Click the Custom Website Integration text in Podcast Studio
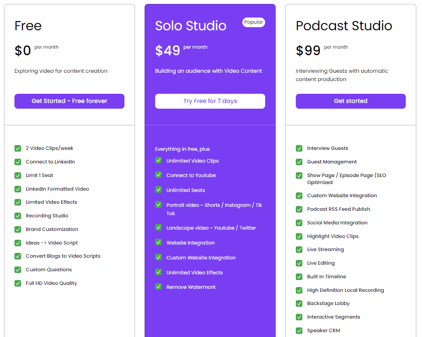The width and height of the screenshot is (422, 337). (x=342, y=196)
